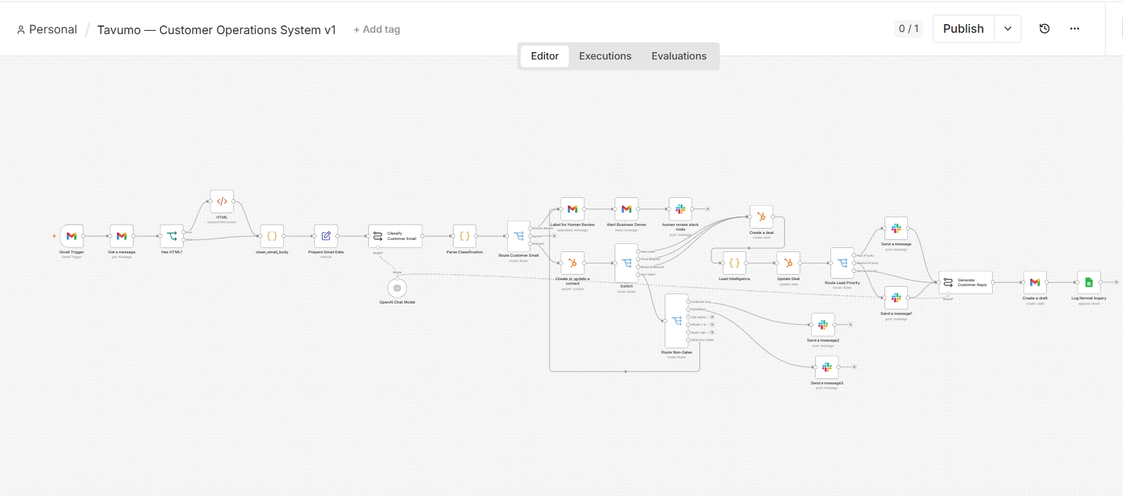Switch to the Evaluations tab

[x=679, y=56]
